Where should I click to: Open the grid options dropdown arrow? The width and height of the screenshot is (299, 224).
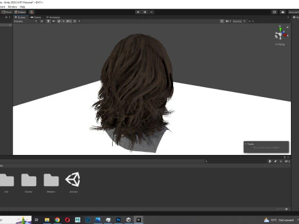(79, 21)
